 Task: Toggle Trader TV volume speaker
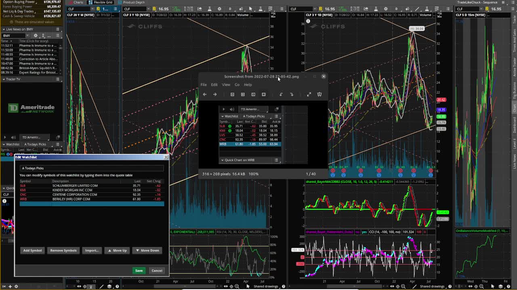click(x=13, y=137)
